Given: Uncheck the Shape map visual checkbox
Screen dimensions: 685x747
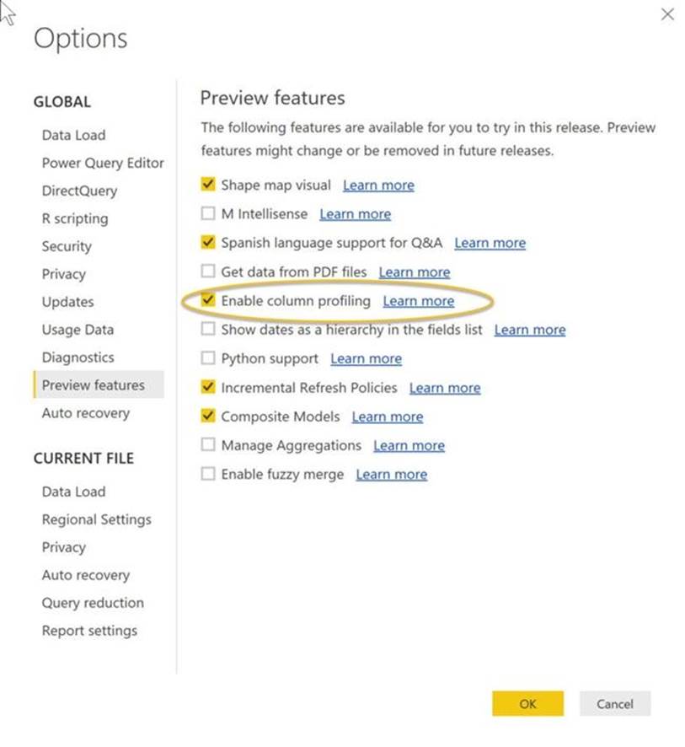Looking at the screenshot, I should (208, 185).
